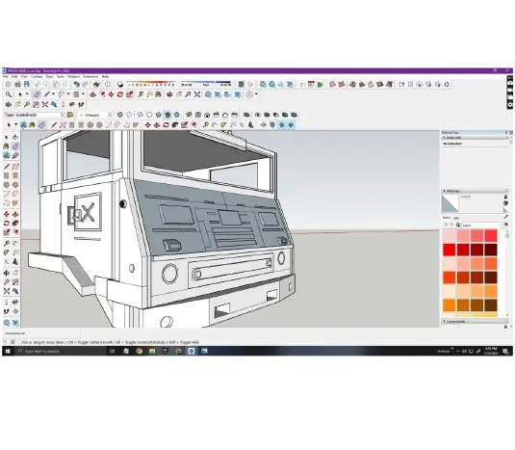This screenshot has width=515, height=450.
Task: Choose the Tape Measure tool in left toolbar
Action: click(6, 244)
